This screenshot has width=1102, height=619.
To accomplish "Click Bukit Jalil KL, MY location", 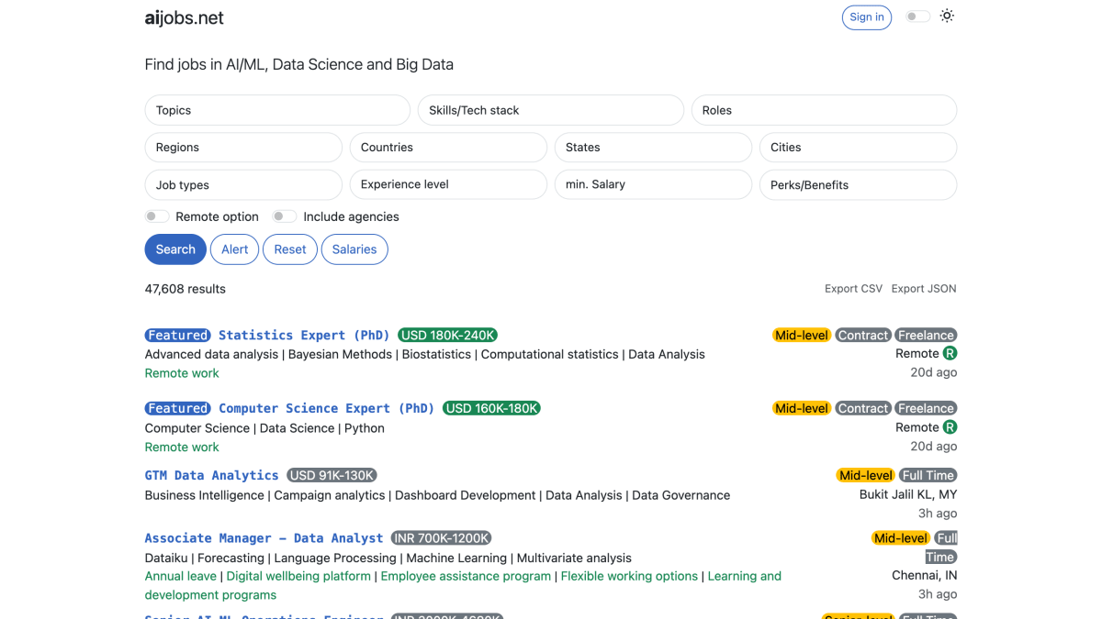I will coord(908,494).
